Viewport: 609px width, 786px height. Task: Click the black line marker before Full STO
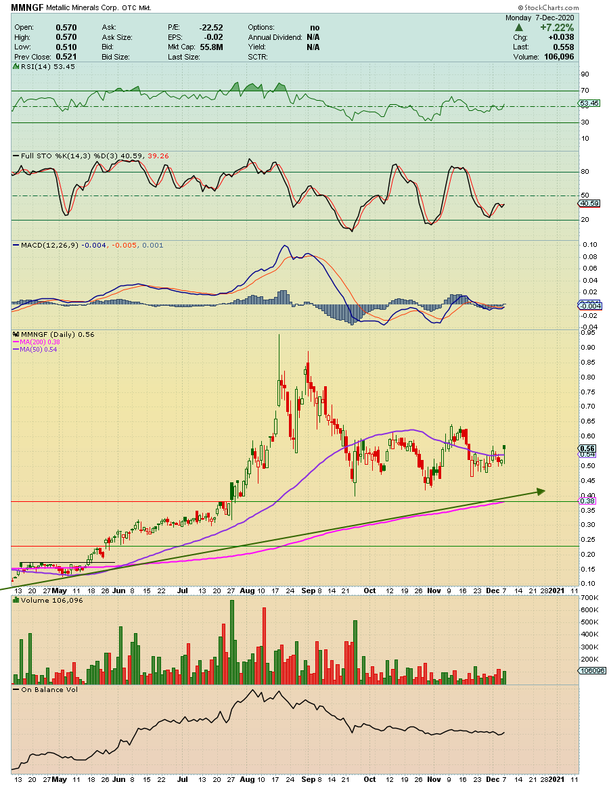click(x=16, y=156)
